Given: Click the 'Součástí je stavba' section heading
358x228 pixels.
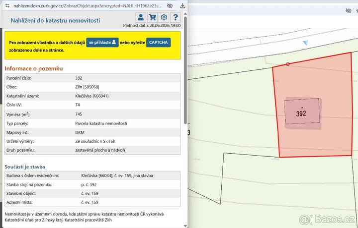Looking at the screenshot, I should (25, 167).
